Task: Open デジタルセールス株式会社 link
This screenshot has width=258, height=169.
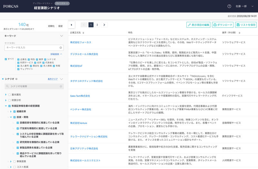Action: (84, 54)
